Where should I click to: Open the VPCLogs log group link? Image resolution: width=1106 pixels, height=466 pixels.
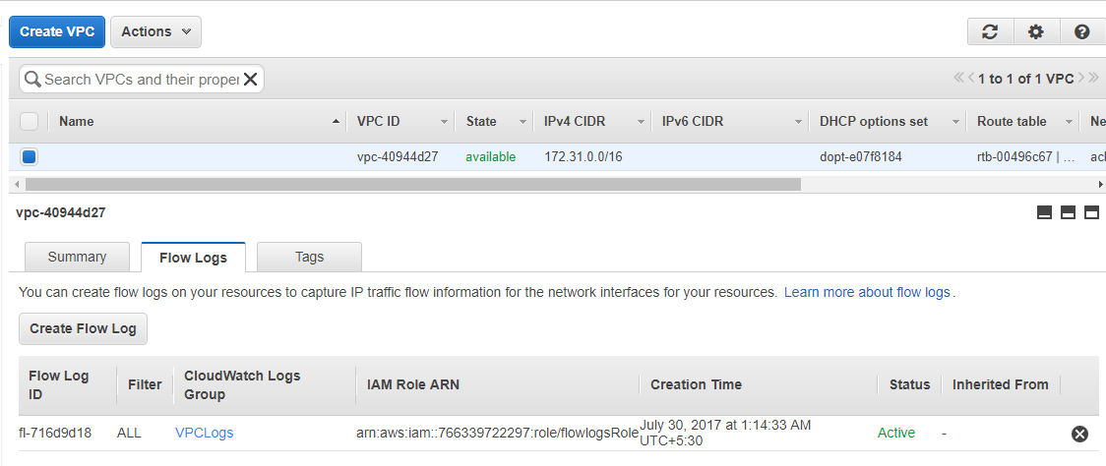point(204,433)
